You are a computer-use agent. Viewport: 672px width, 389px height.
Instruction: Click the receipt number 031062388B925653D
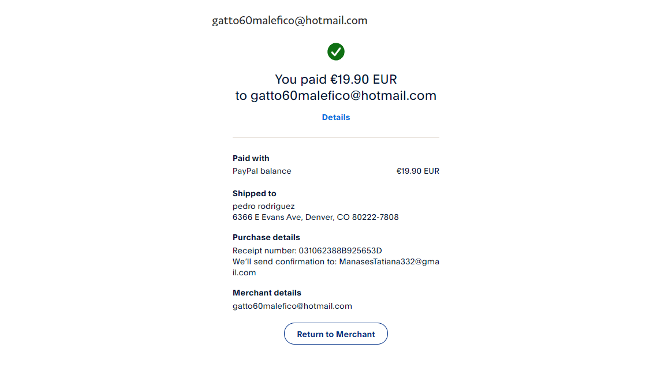pyautogui.click(x=340, y=250)
